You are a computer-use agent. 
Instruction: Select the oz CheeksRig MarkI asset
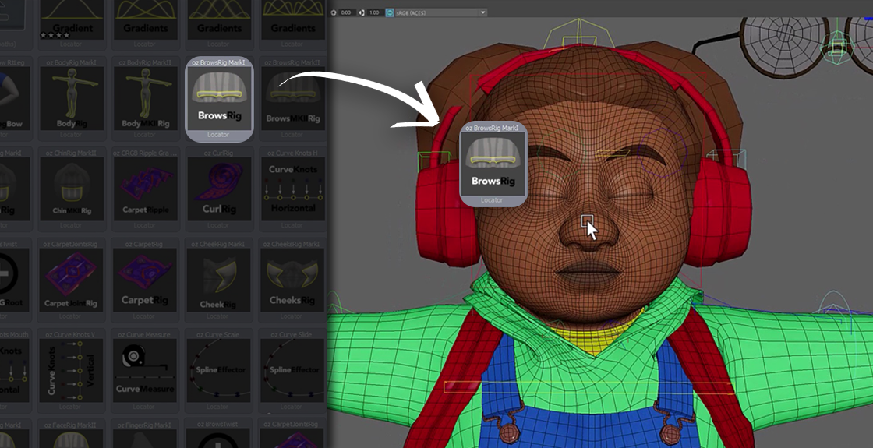(292, 280)
